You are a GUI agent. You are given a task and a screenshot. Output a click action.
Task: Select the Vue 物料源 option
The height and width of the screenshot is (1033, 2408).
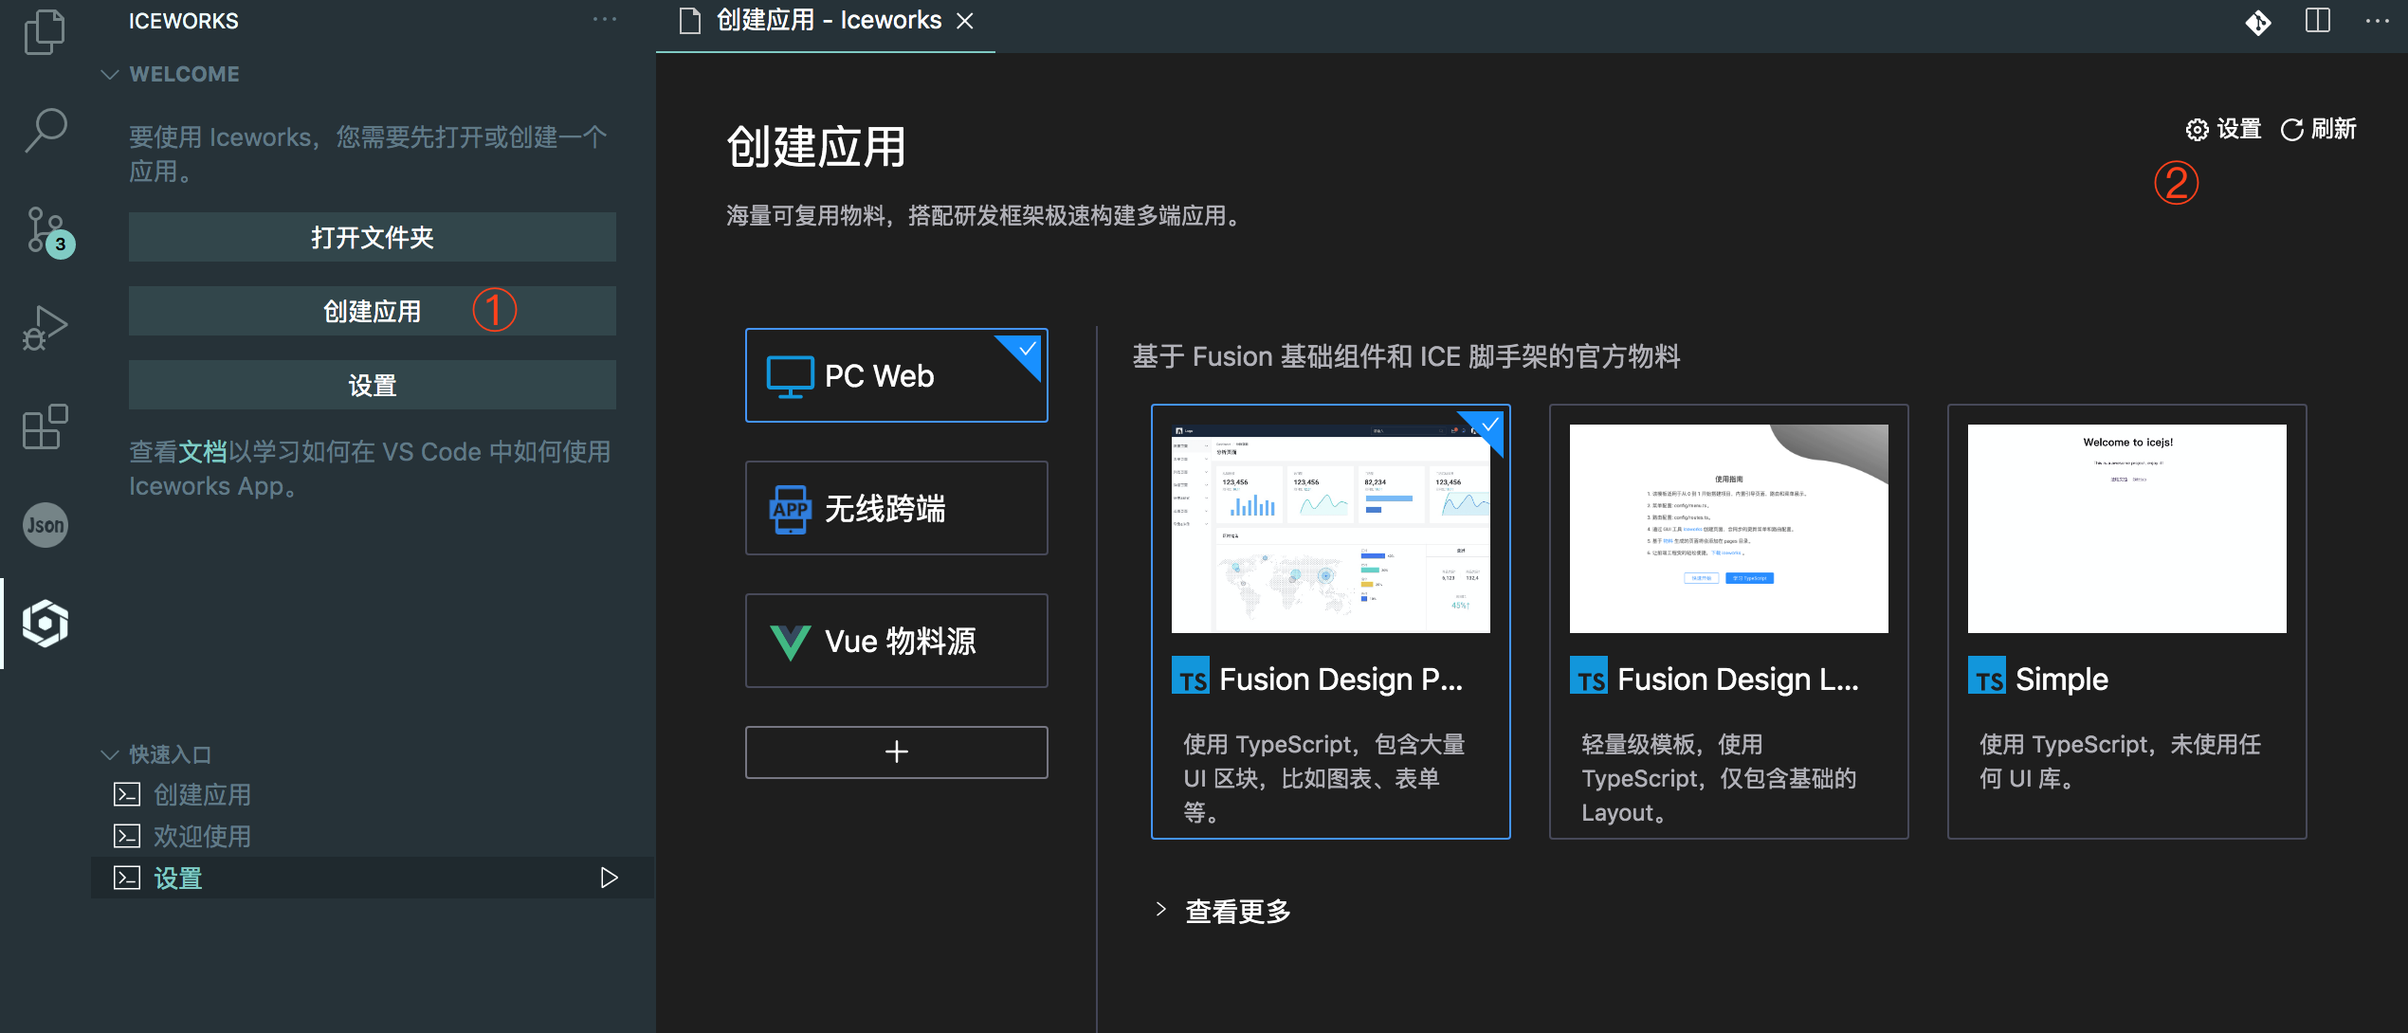[896, 641]
